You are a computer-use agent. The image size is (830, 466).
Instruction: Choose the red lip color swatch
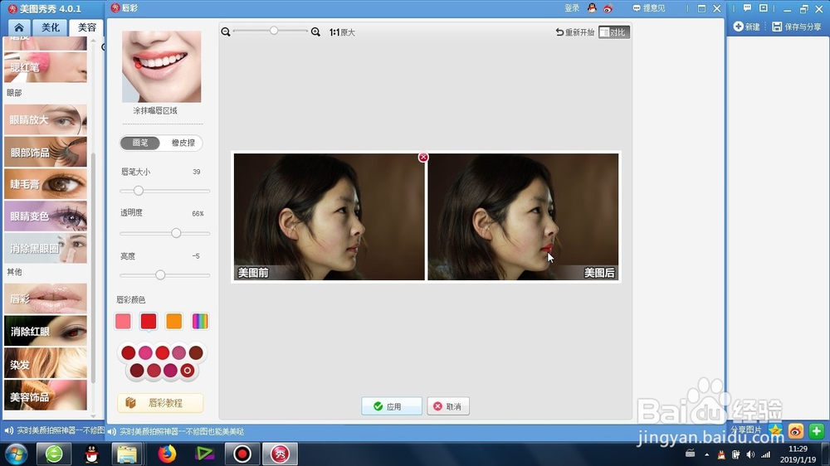pos(149,321)
